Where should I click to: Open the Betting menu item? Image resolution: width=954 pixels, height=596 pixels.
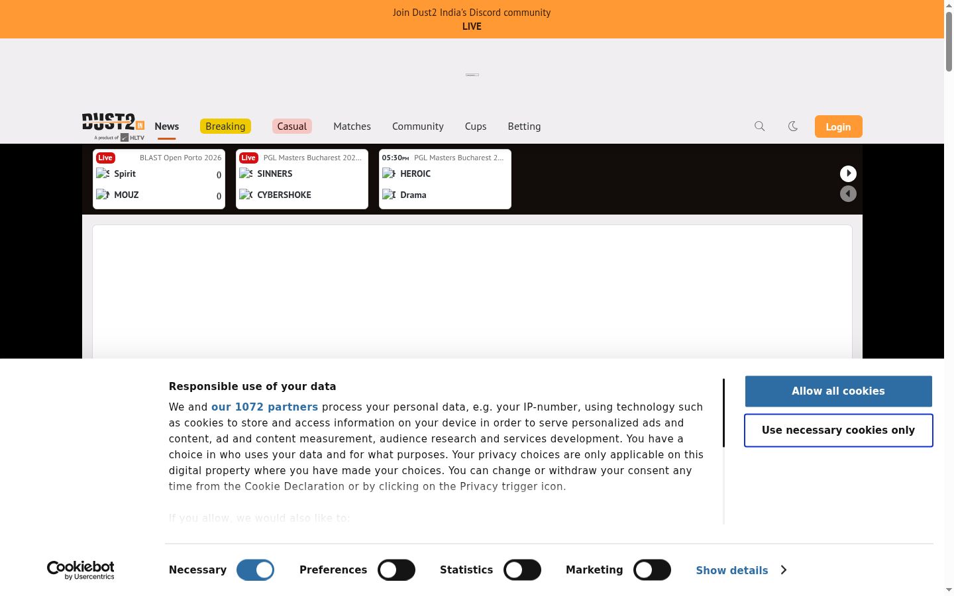coord(524,126)
